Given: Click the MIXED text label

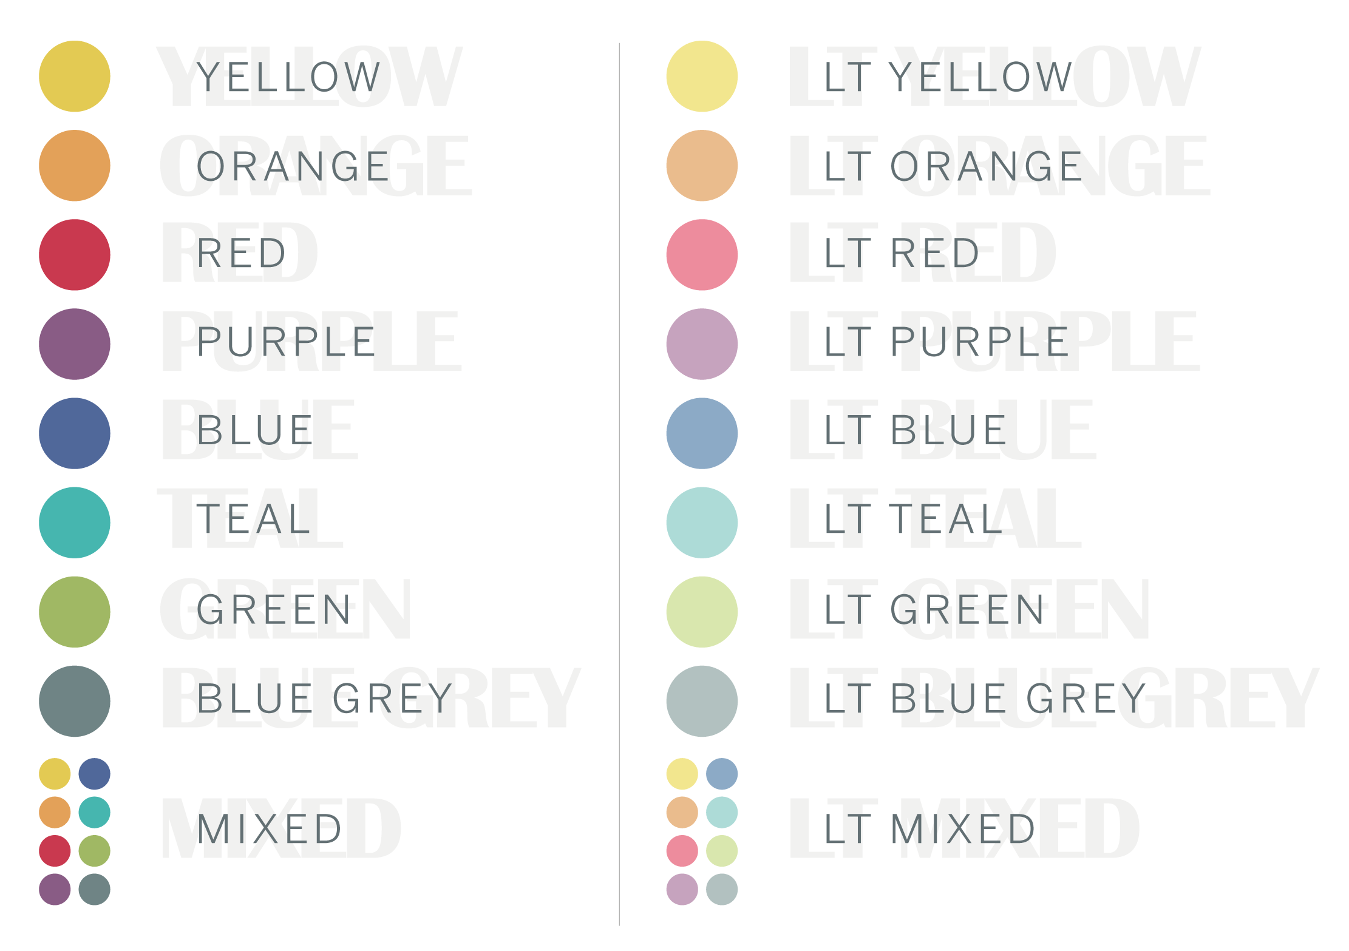Looking at the screenshot, I should 270,829.
